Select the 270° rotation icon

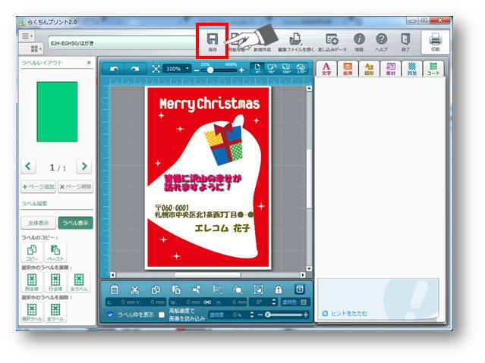[301, 68]
